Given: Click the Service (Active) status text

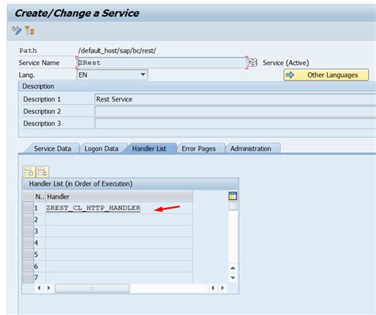Looking at the screenshot, I should [x=286, y=63].
